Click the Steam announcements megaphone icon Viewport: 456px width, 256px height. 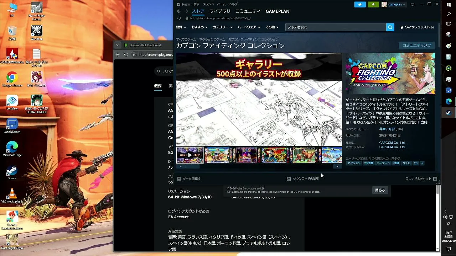(x=360, y=4)
